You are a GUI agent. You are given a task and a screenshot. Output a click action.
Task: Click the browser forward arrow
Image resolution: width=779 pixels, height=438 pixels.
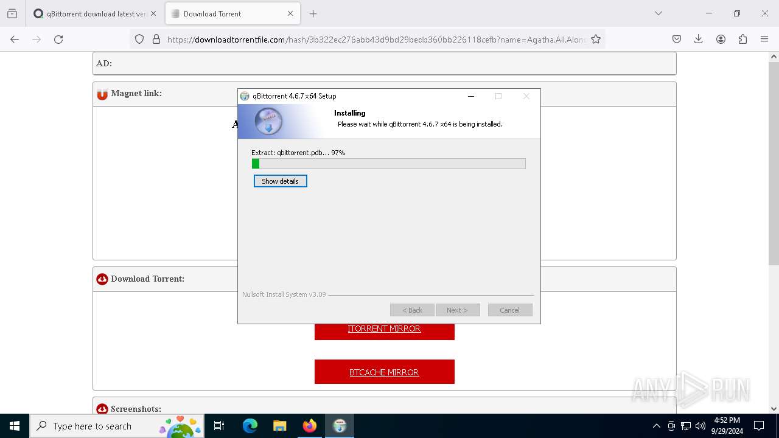pos(37,39)
